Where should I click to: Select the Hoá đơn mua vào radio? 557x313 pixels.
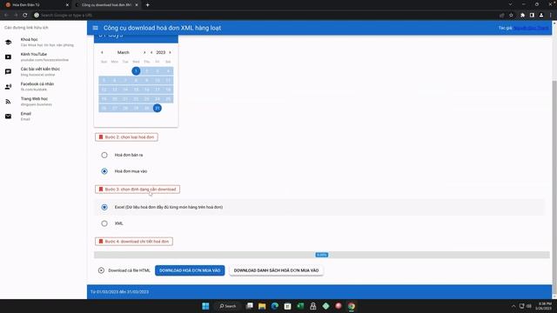[x=104, y=171]
